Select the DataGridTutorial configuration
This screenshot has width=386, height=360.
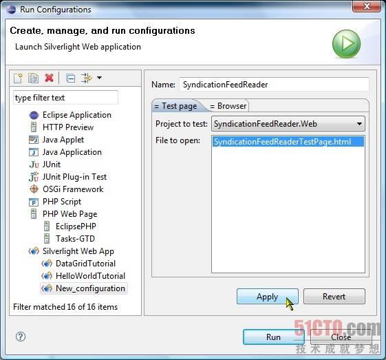point(85,264)
